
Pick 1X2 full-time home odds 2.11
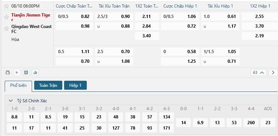point(147,17)
